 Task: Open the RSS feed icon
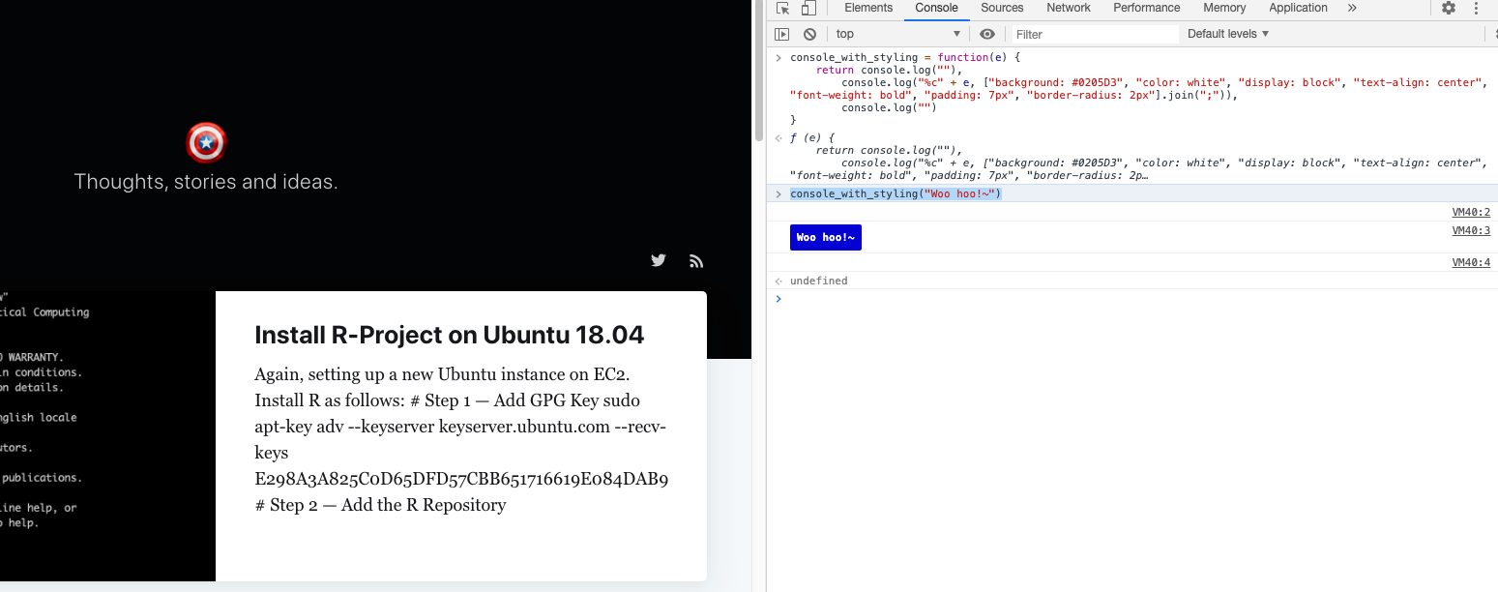696,260
